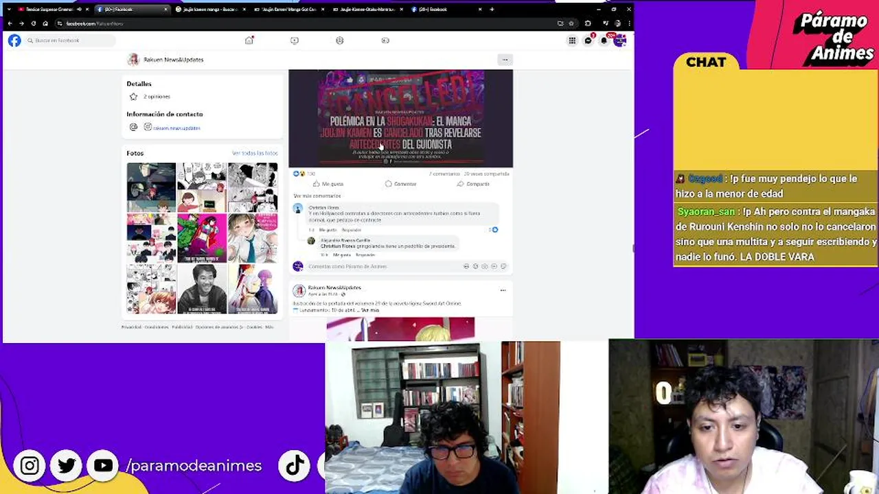Screen dimensions: 879x494
Task: Click the Sword Art Online post cover image
Action: click(x=400, y=329)
